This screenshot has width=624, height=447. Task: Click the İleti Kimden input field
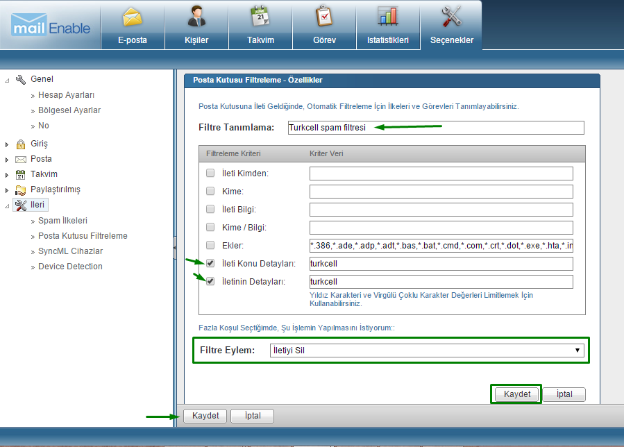point(441,174)
